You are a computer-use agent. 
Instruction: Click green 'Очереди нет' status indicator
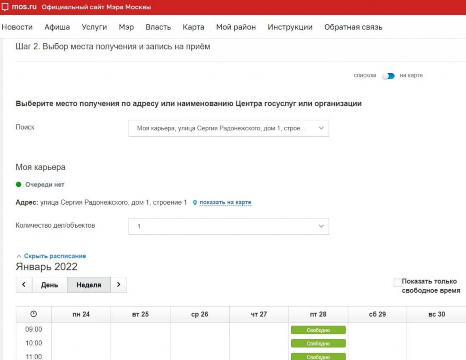(x=19, y=185)
